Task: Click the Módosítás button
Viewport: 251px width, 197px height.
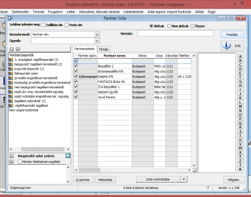Action: coord(105,180)
